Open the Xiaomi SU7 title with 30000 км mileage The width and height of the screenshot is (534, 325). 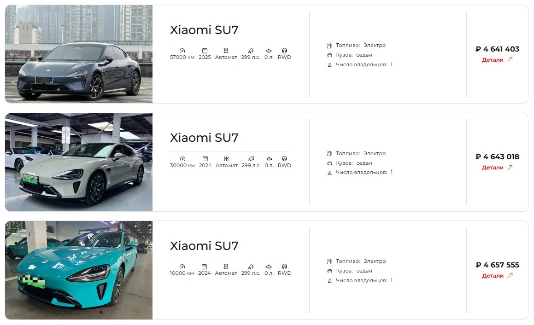204,138
